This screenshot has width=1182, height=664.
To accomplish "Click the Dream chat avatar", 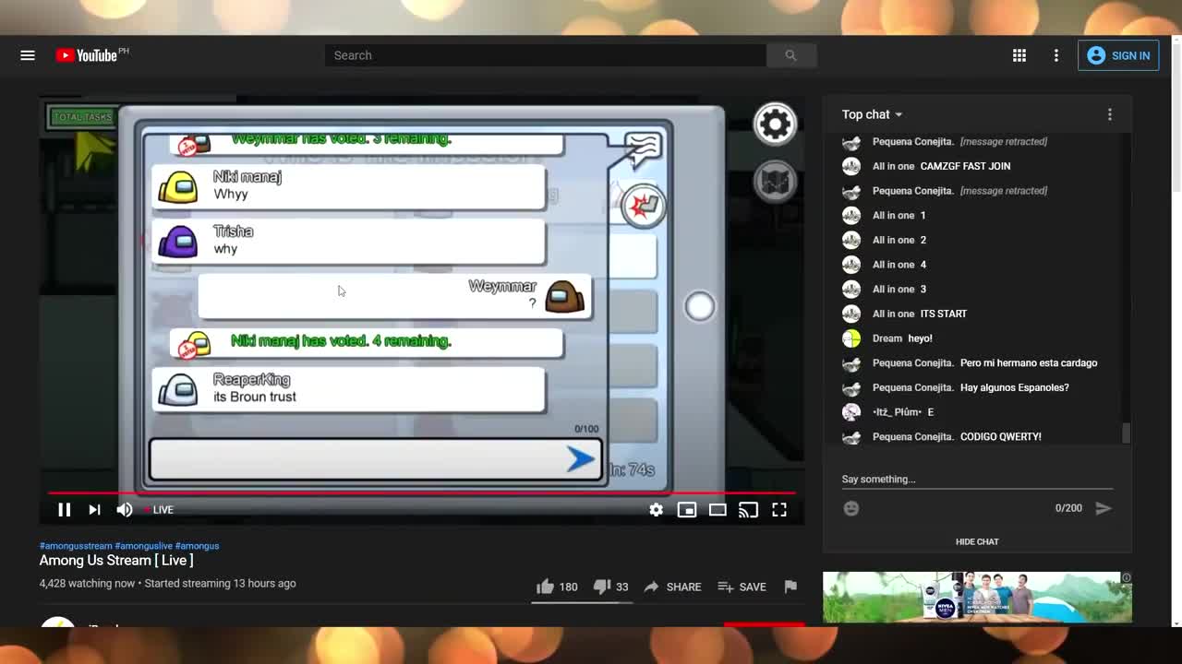I will 851,338.
